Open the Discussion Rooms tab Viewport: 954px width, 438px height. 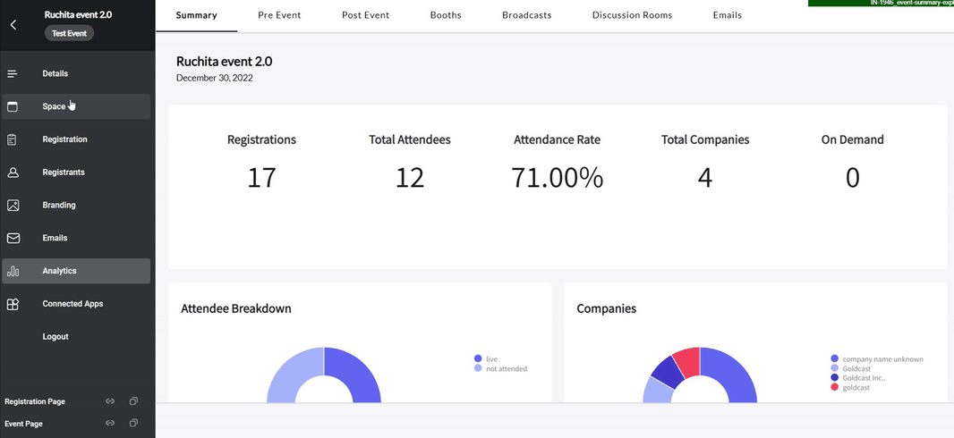pyautogui.click(x=632, y=15)
